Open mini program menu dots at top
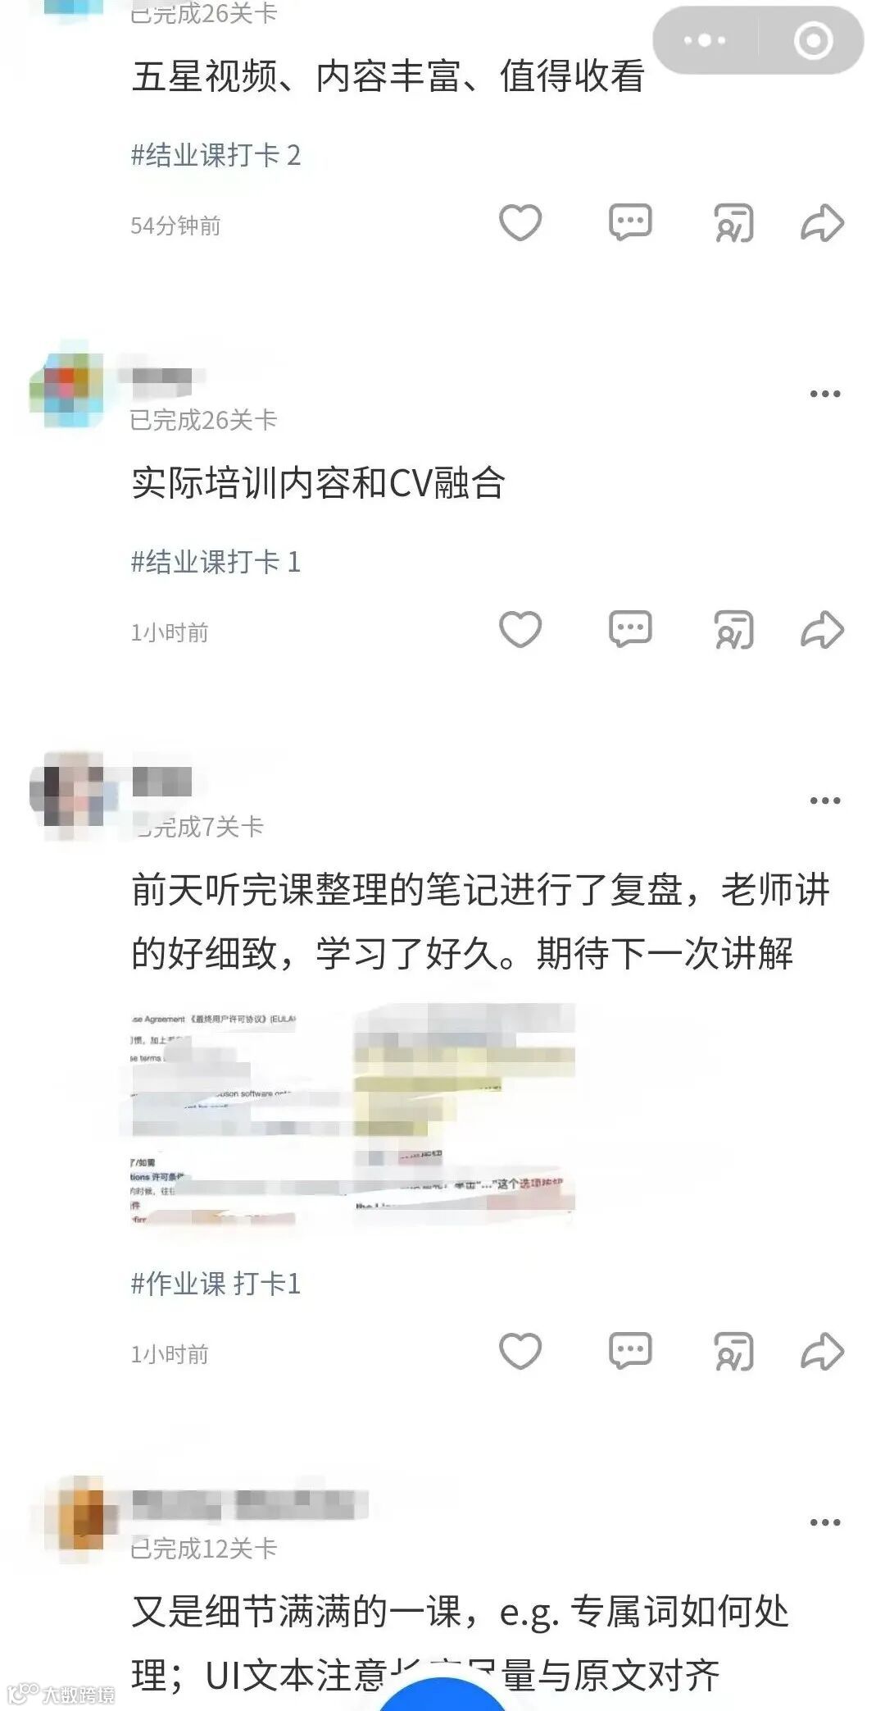Viewport: 885px width, 1711px height. click(705, 40)
